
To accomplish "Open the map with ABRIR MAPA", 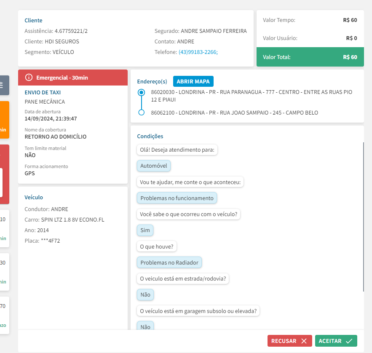I will pyautogui.click(x=193, y=81).
